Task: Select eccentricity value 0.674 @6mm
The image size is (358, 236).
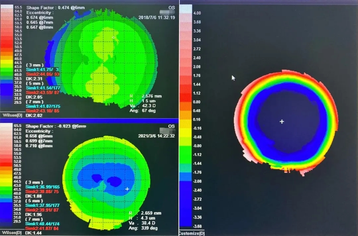Action: [40, 18]
